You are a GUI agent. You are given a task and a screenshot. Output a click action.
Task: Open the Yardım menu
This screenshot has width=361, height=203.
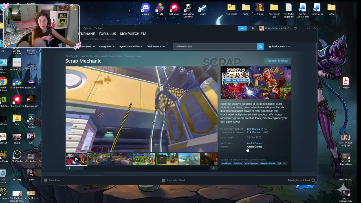[x=98, y=28]
